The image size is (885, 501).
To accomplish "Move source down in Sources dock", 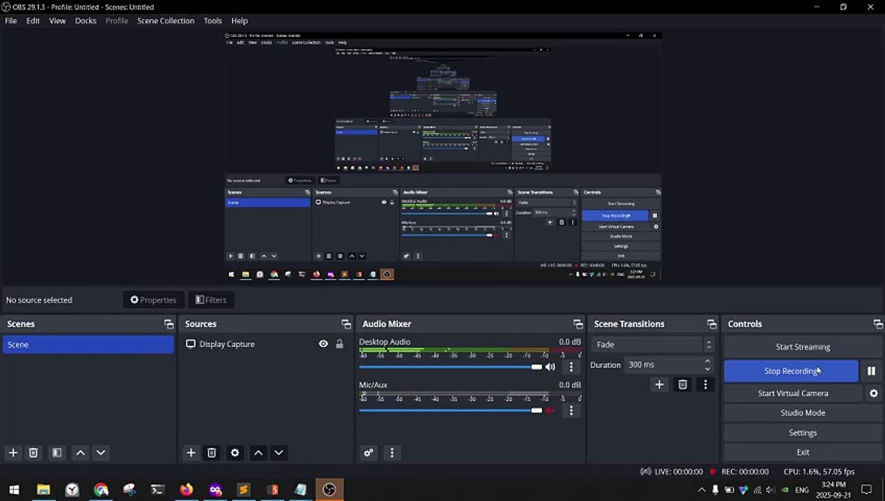I will (278, 453).
